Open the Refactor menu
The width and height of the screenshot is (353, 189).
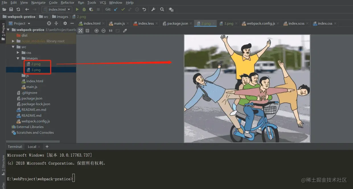(x=67, y=3)
